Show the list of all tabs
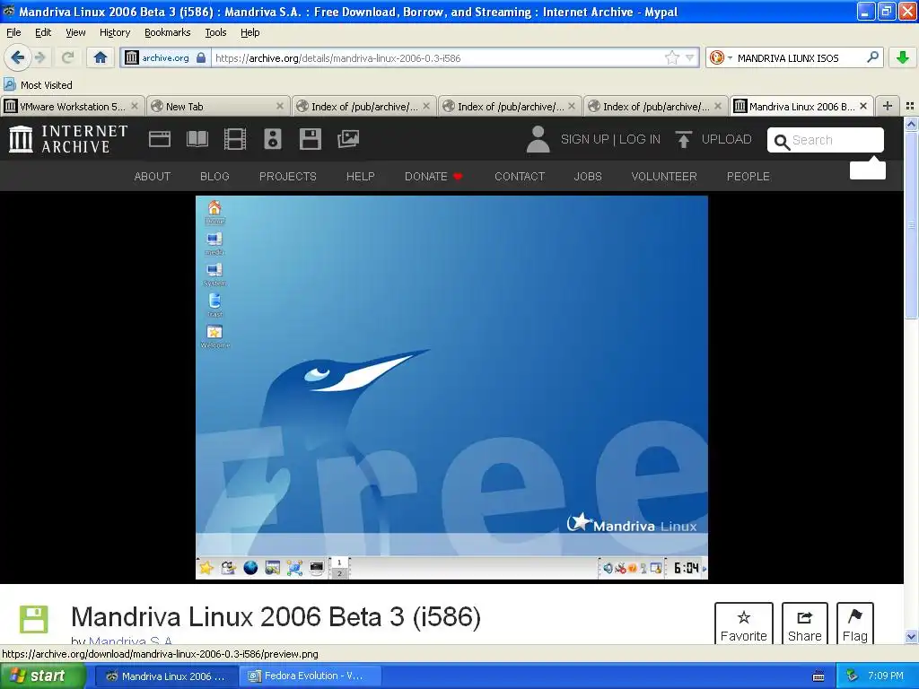Viewport: 919px width, 689px height. [x=910, y=106]
